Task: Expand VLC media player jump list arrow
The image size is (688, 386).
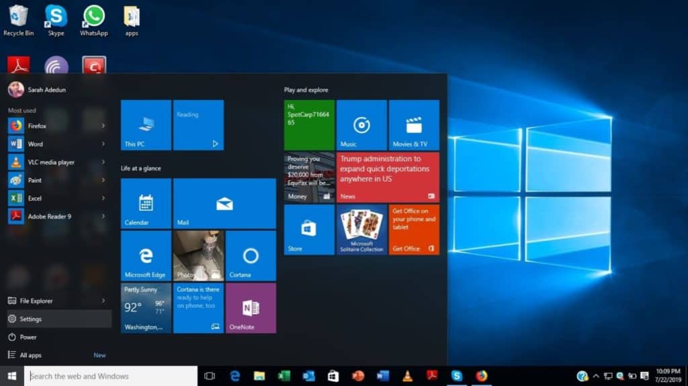Action: [x=103, y=162]
